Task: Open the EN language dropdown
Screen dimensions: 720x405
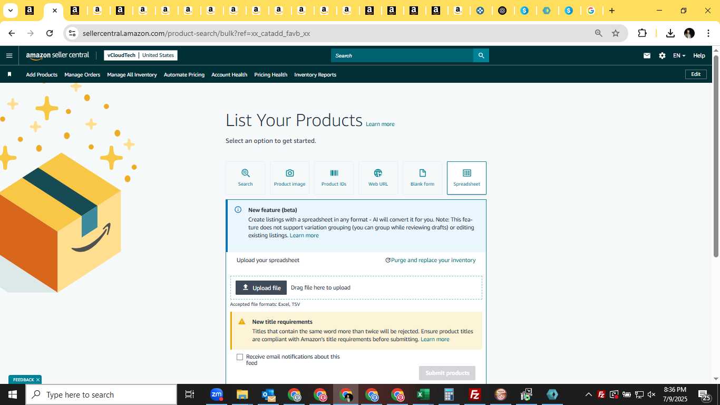Action: point(679,55)
